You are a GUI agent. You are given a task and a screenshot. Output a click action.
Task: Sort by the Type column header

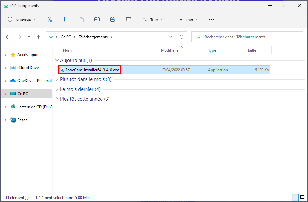click(212, 50)
